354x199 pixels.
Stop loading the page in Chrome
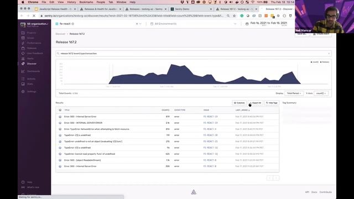pos(34,16)
